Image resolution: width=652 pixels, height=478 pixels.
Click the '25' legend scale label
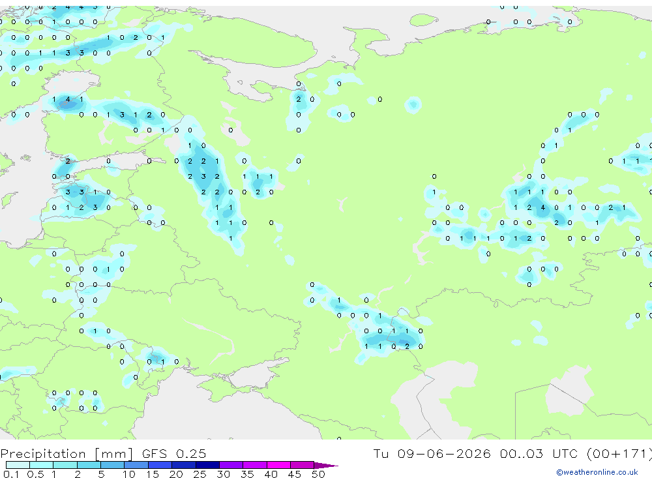[x=200, y=474]
